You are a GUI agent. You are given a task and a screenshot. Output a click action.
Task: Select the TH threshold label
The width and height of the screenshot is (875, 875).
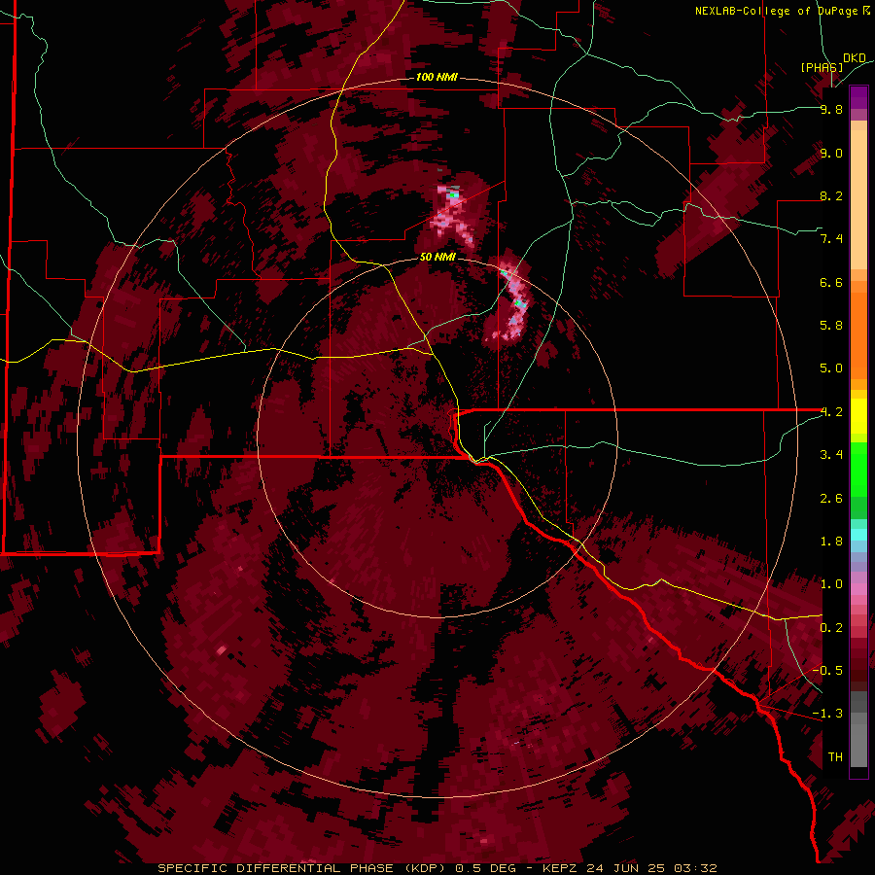point(835,757)
